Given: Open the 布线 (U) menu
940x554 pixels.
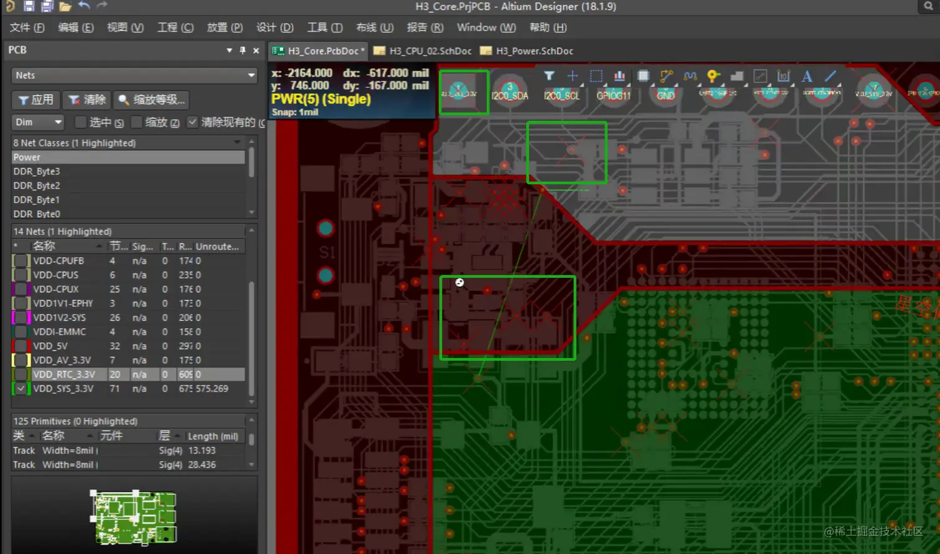Looking at the screenshot, I should [x=375, y=27].
